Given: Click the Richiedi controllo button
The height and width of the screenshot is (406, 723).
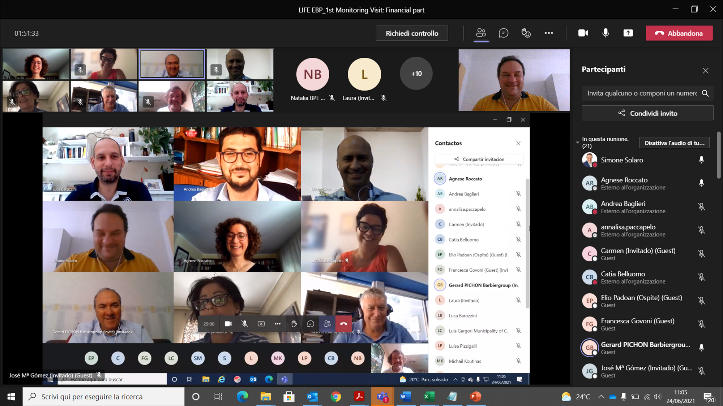Looking at the screenshot, I should point(412,33).
